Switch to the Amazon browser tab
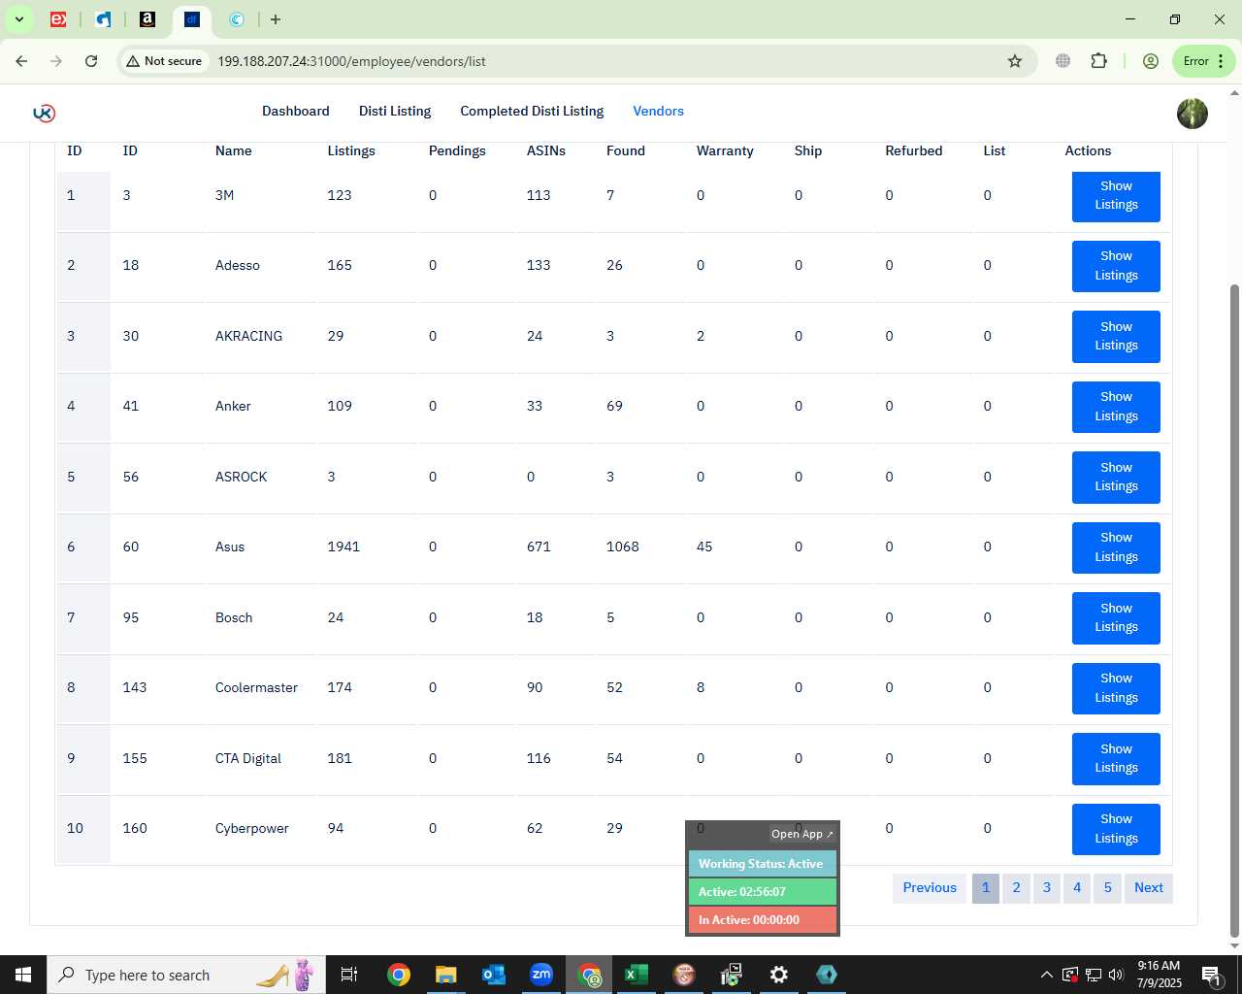The width and height of the screenshot is (1242, 994). (x=147, y=19)
